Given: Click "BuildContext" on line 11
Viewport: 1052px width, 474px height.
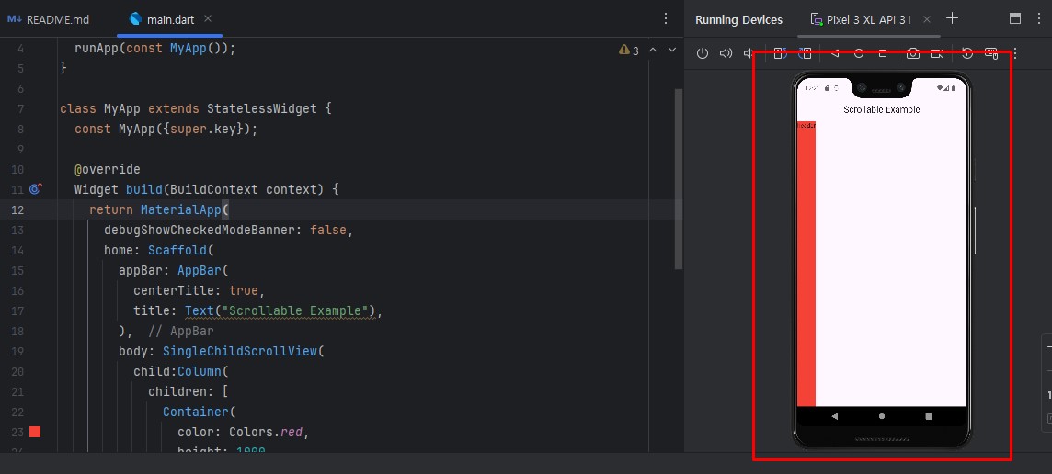Looking at the screenshot, I should point(214,189).
